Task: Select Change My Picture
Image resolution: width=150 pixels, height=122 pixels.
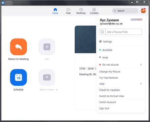Action: 110,72
